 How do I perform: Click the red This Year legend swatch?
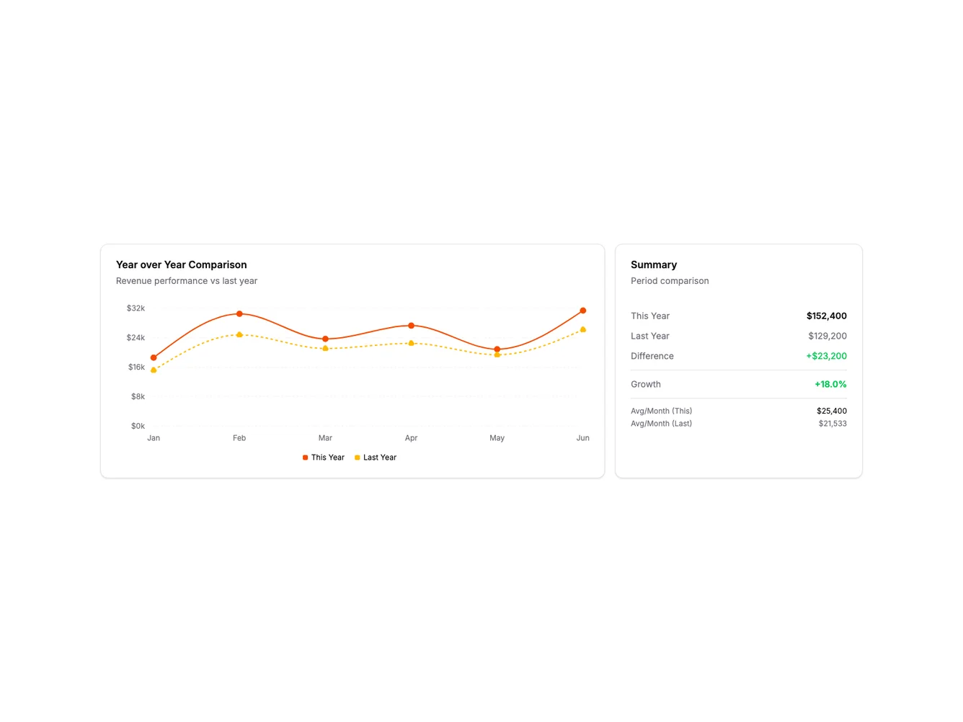306,458
